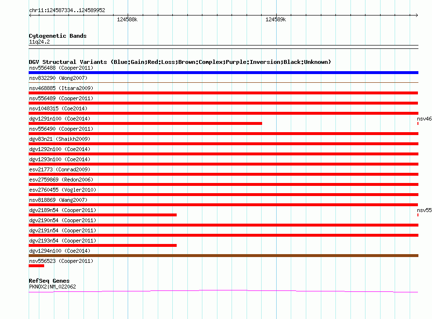Click nsv556523 (Cooper2011) label
Viewport: 432px width, 319px height.
[x=61, y=261]
